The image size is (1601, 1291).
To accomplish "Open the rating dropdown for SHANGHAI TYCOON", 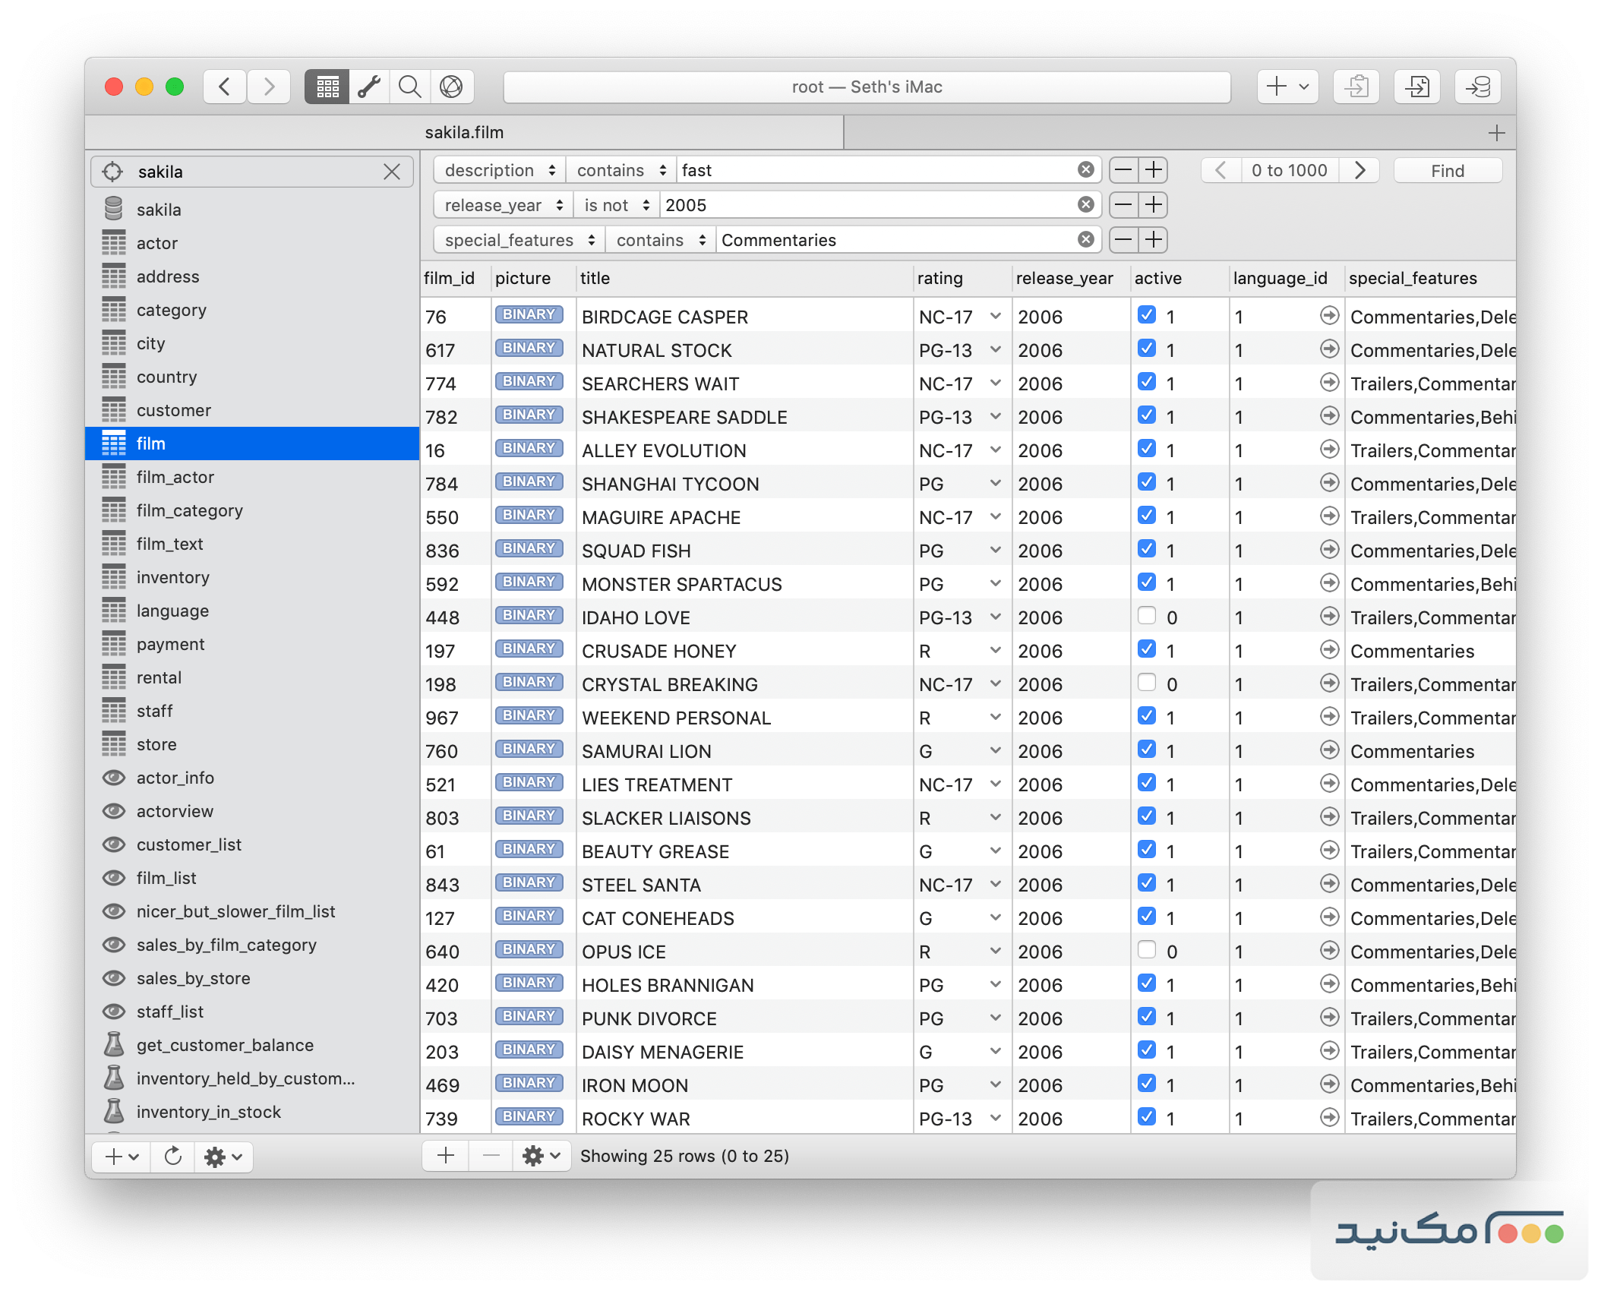I will [x=995, y=483].
